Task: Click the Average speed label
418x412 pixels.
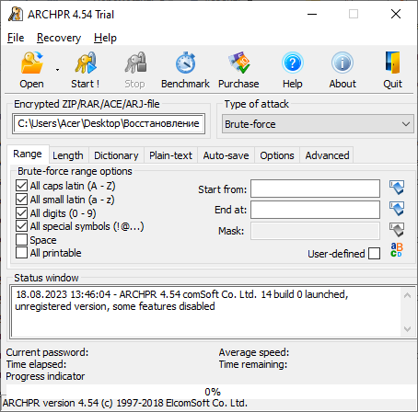Action: pyautogui.click(x=254, y=352)
